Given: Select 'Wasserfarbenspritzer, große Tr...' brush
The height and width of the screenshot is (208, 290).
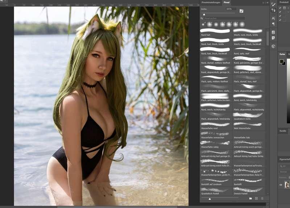Looking at the screenshot, I should click(215, 172).
